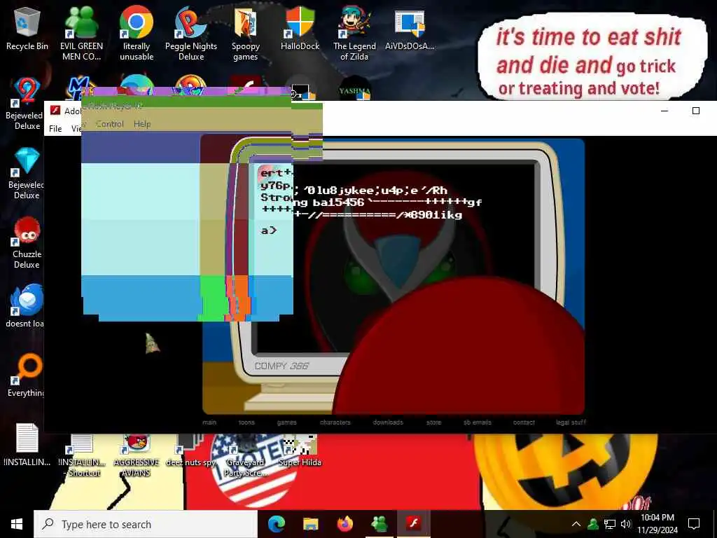Open the Chuzzle Deluxe shortcut

point(27,243)
